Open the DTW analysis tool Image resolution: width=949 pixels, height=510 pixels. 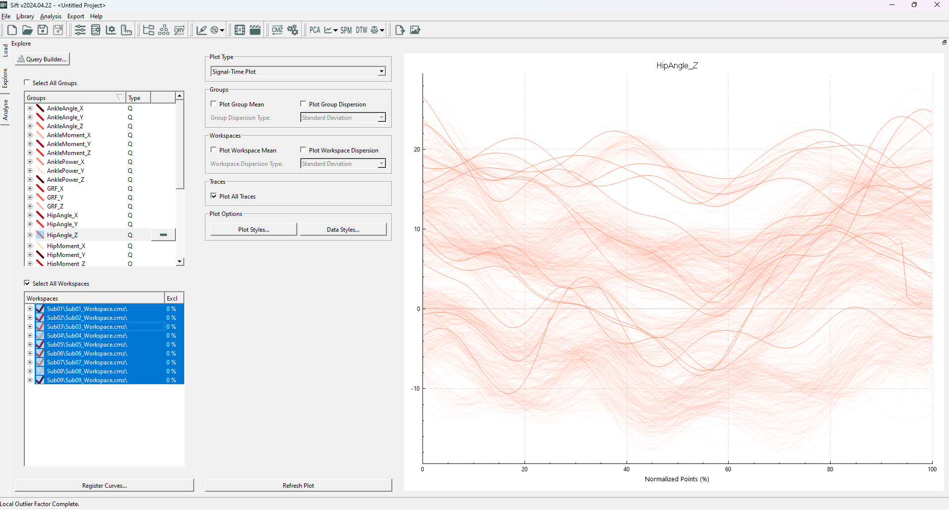coord(362,30)
